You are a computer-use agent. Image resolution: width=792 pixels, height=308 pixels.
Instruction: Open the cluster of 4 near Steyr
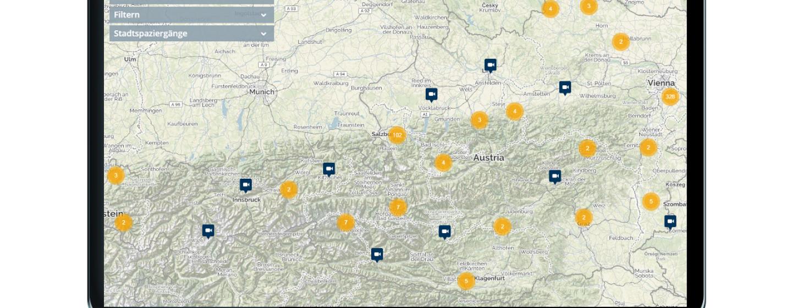pos(515,112)
